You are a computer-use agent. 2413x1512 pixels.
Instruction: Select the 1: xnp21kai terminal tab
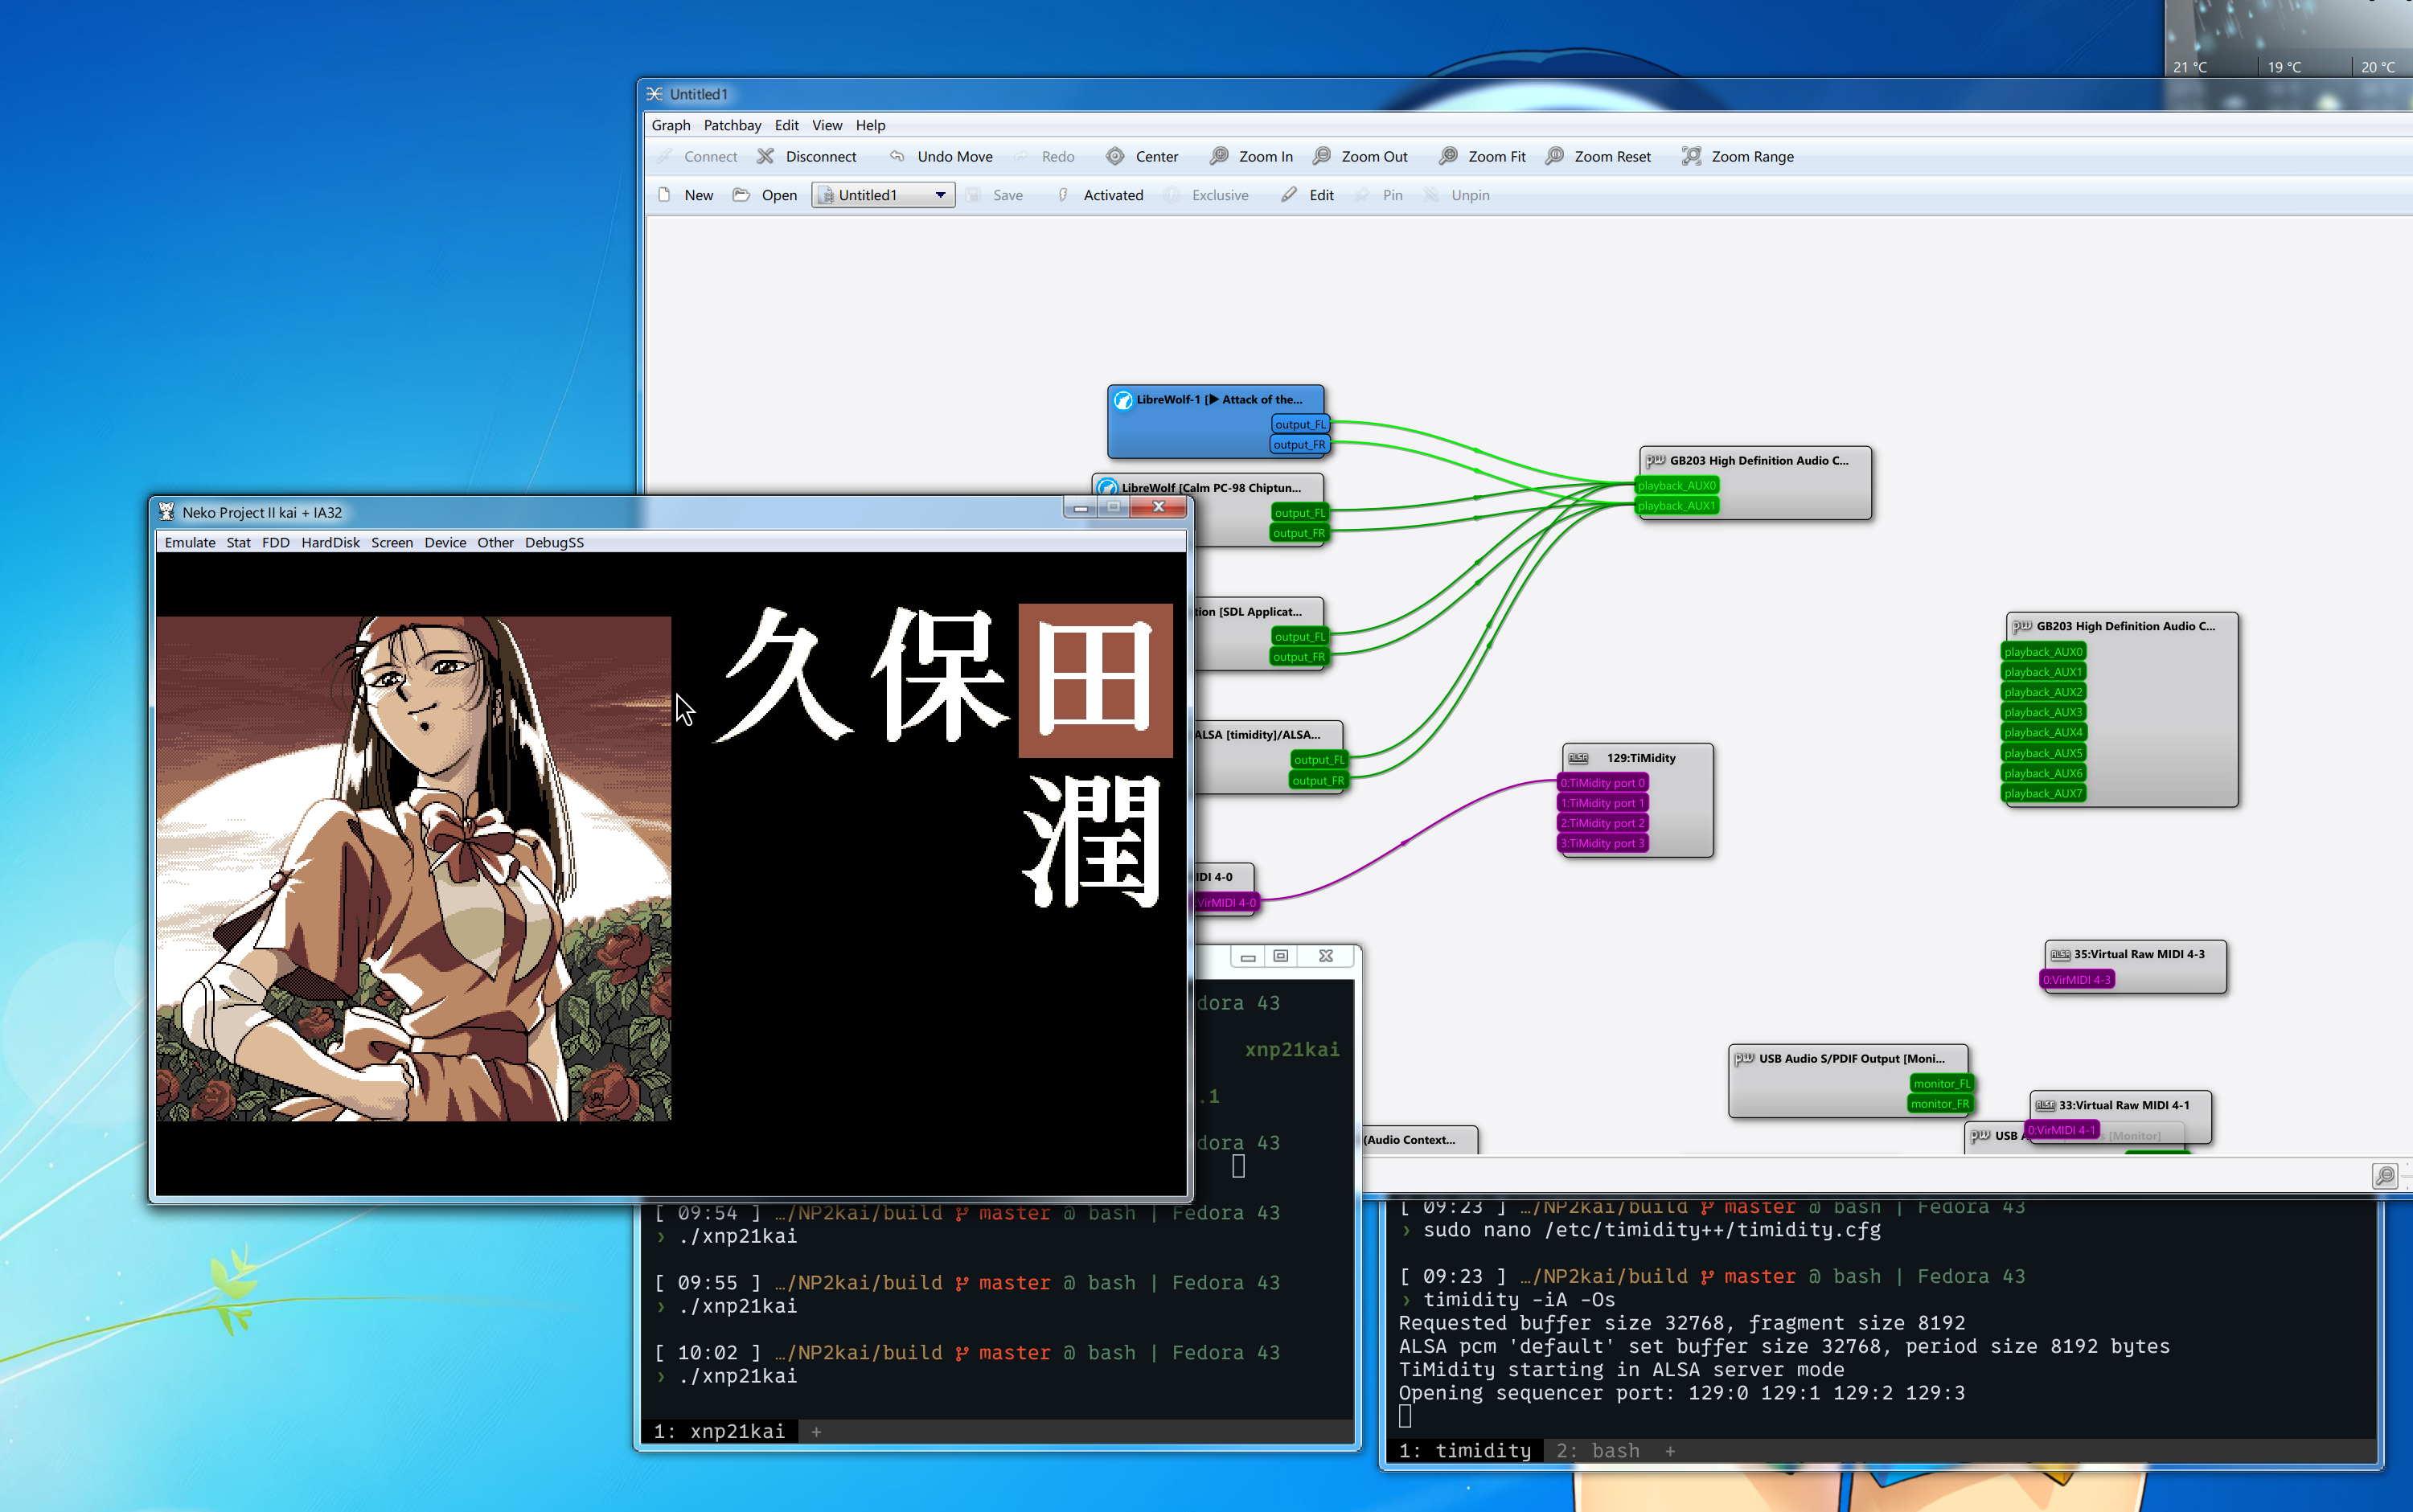click(719, 1431)
